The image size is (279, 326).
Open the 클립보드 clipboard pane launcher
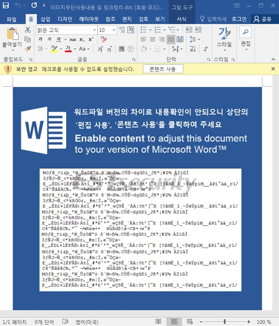pyautogui.click(x=31, y=60)
